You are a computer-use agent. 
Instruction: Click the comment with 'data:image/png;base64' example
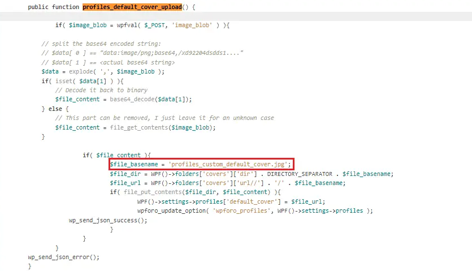pyautogui.click(x=142, y=53)
